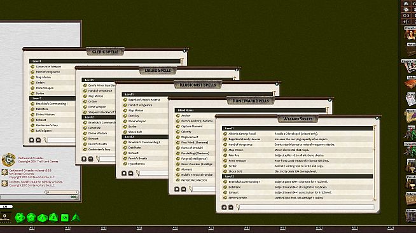416x233 pixels.
Task: Open the Tables sidebar icon
Action: click(411, 83)
